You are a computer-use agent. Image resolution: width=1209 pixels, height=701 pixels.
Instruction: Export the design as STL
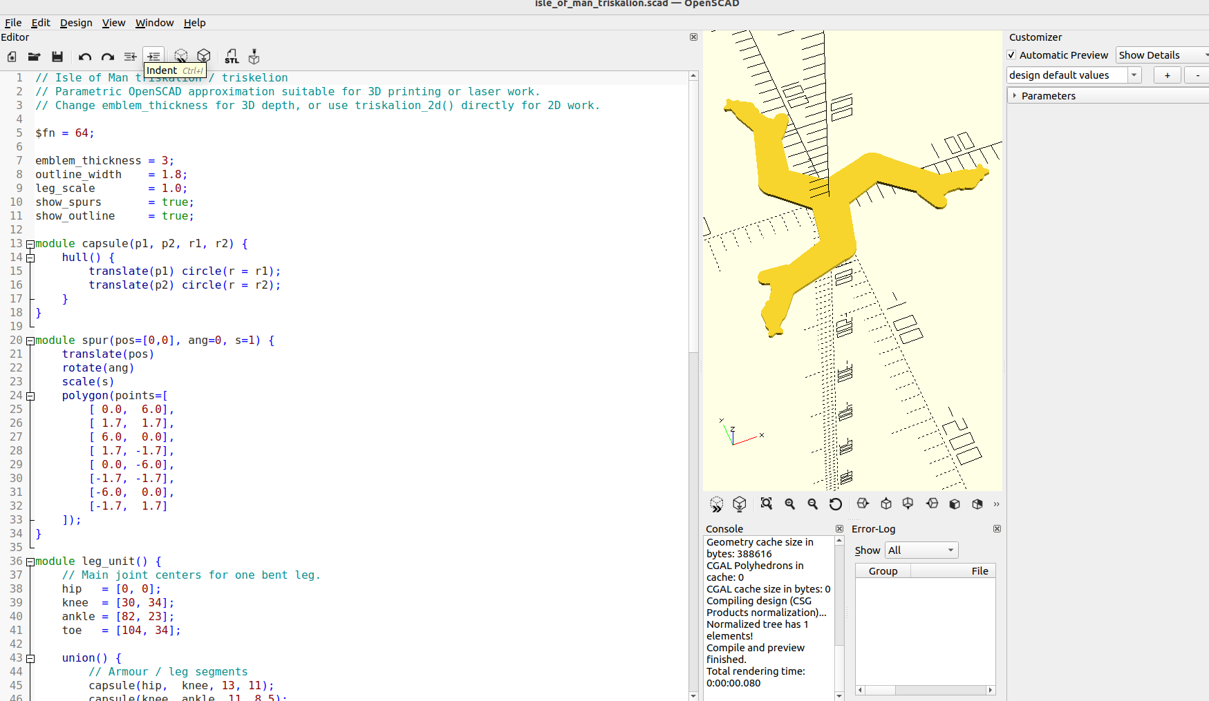(x=232, y=57)
